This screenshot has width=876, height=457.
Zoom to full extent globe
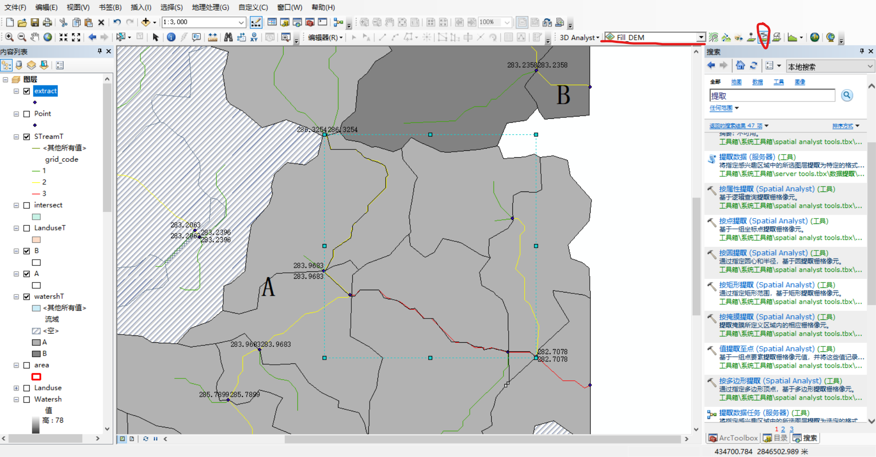pos(48,37)
